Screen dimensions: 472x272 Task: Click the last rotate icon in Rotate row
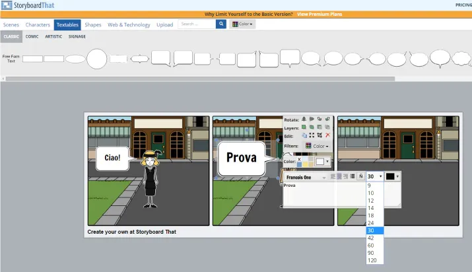327,119
